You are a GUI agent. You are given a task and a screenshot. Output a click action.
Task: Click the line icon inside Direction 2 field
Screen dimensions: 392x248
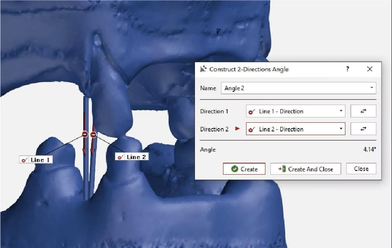[x=251, y=129]
